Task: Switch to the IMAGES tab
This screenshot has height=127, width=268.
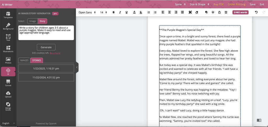Action: click(x=24, y=60)
